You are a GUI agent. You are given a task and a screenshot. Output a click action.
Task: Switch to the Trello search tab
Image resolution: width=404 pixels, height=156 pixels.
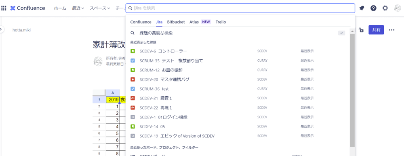(221, 22)
